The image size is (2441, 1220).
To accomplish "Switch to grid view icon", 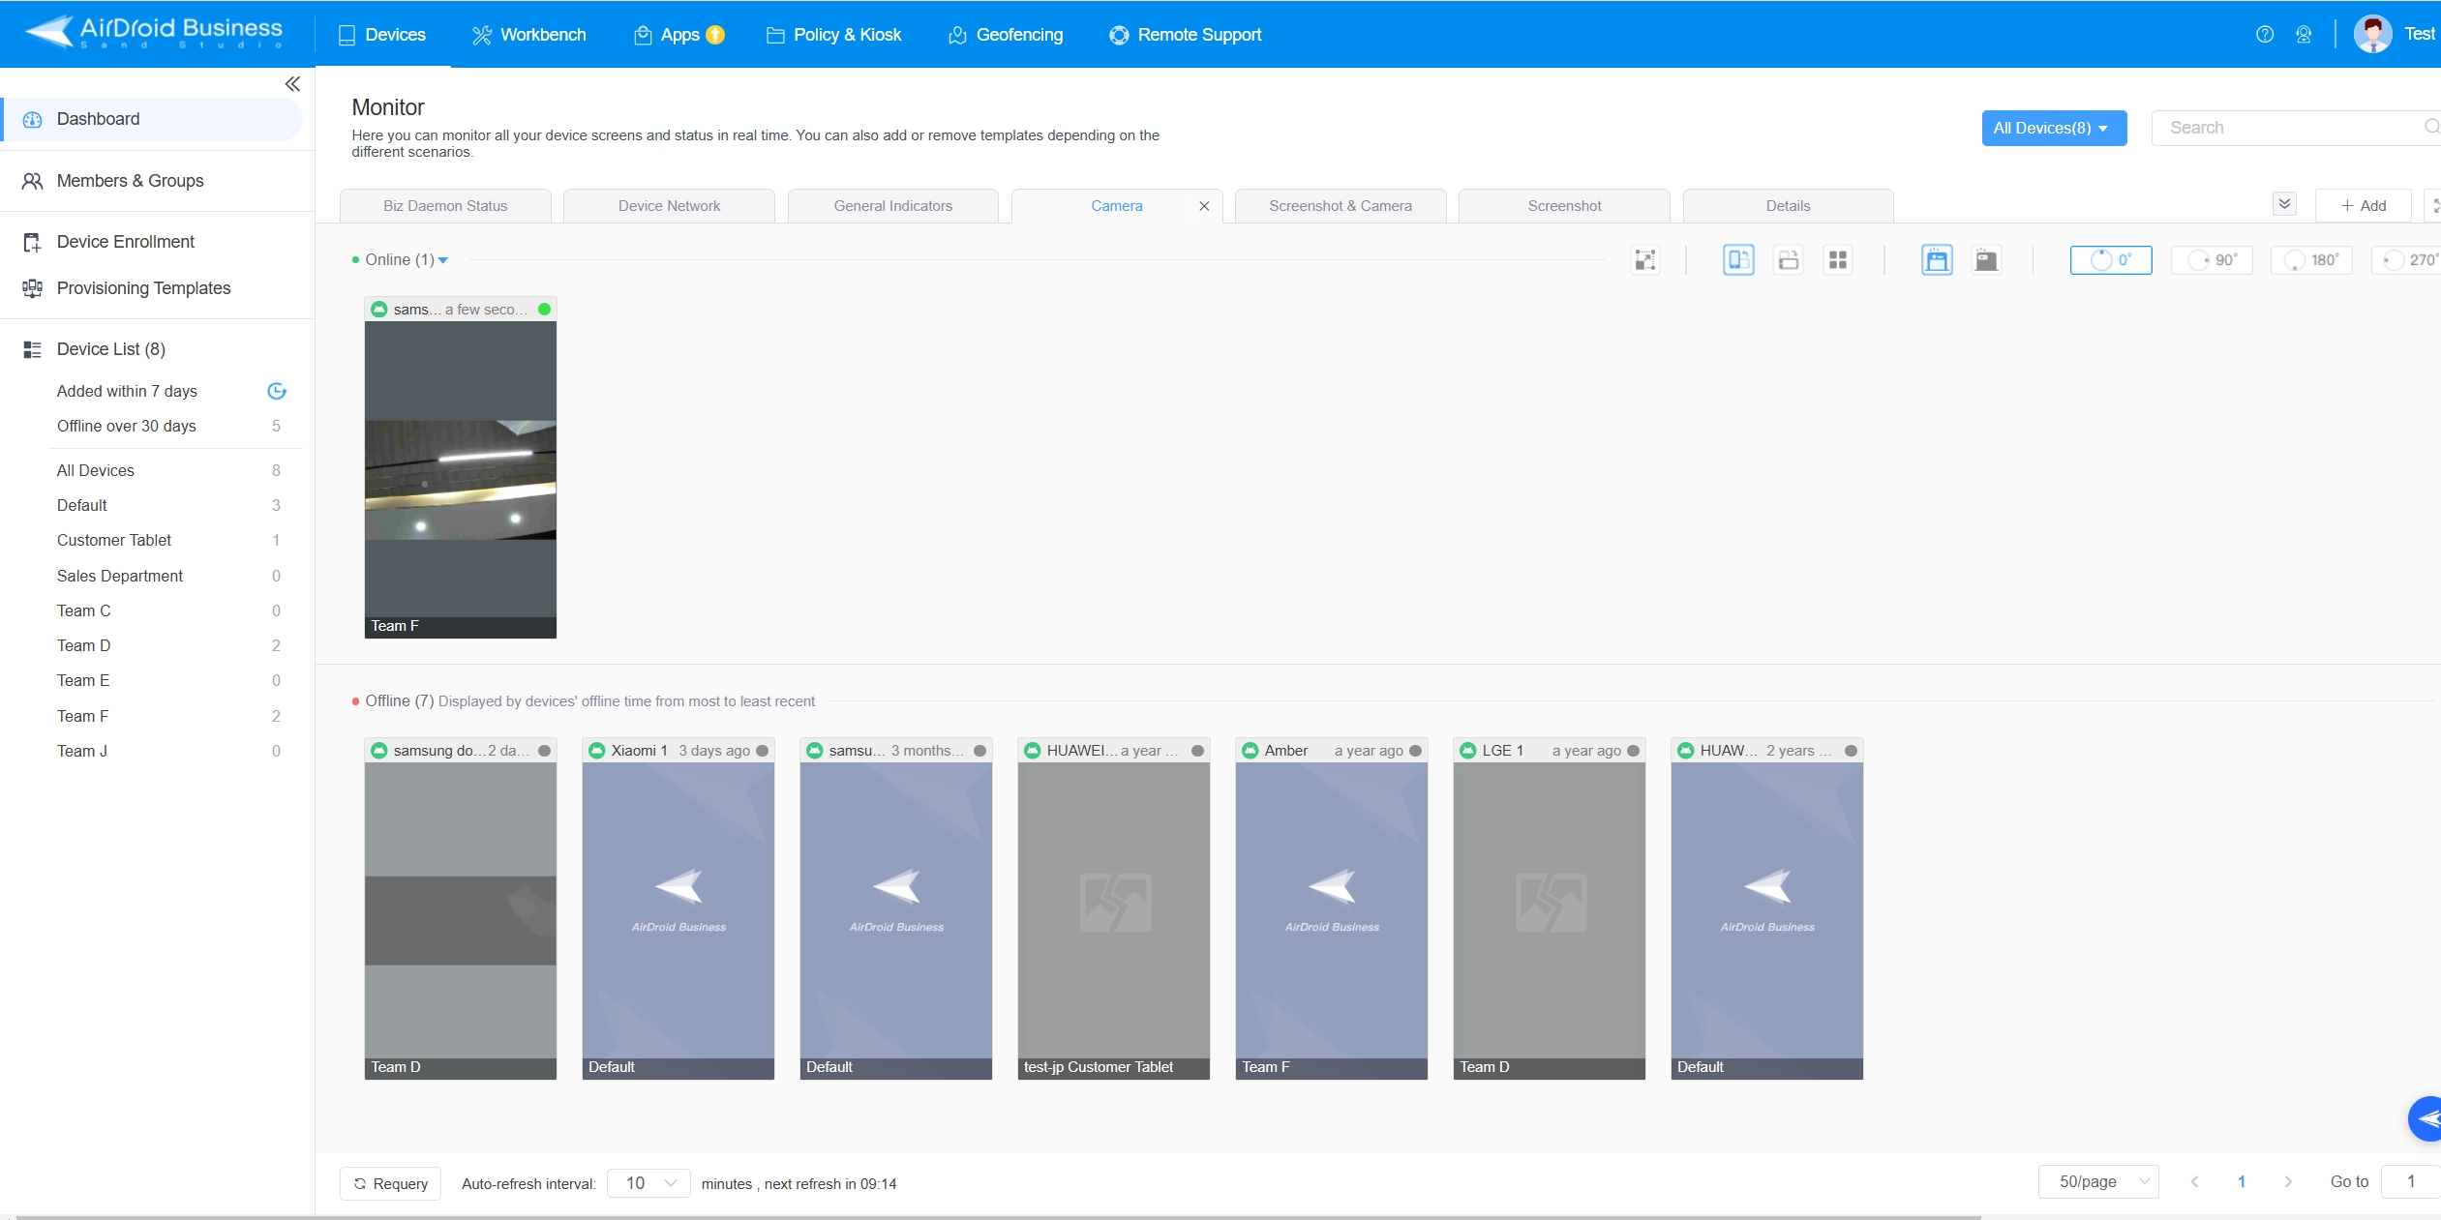I will point(1837,259).
